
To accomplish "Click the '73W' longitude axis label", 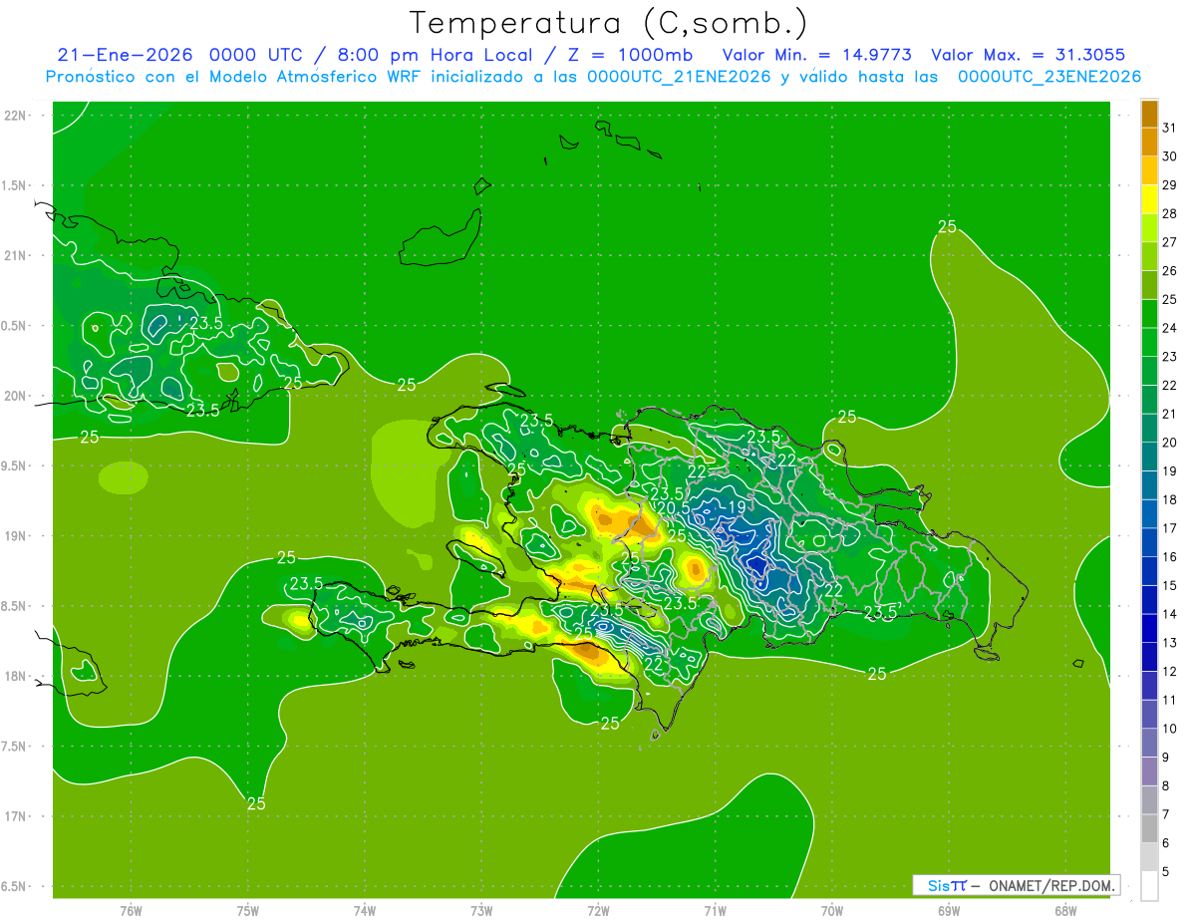I will coord(481,911).
